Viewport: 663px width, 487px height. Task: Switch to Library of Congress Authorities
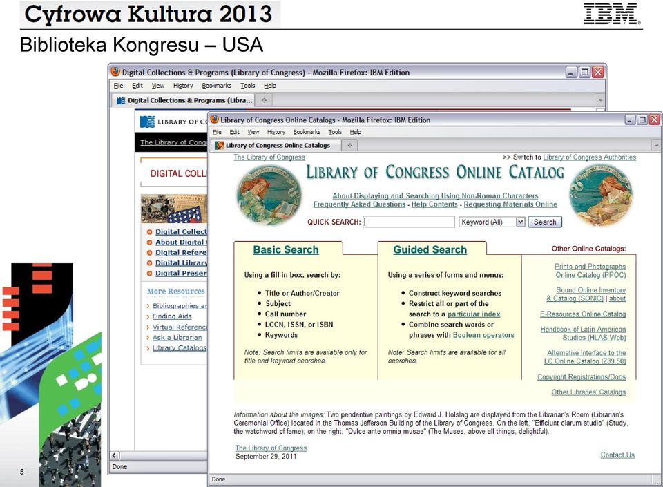pos(589,157)
